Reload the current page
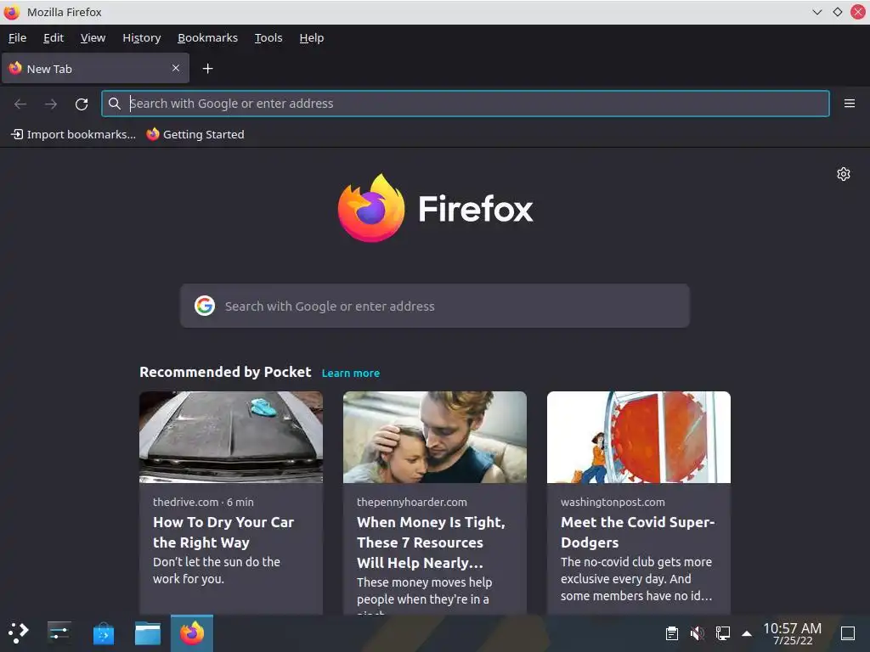This screenshot has width=870, height=652. click(x=82, y=104)
